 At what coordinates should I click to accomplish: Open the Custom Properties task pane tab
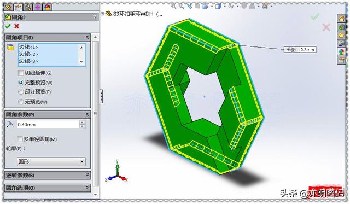(341, 60)
